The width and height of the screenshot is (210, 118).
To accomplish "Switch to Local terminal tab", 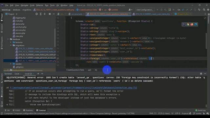I will [x=17, y=74].
